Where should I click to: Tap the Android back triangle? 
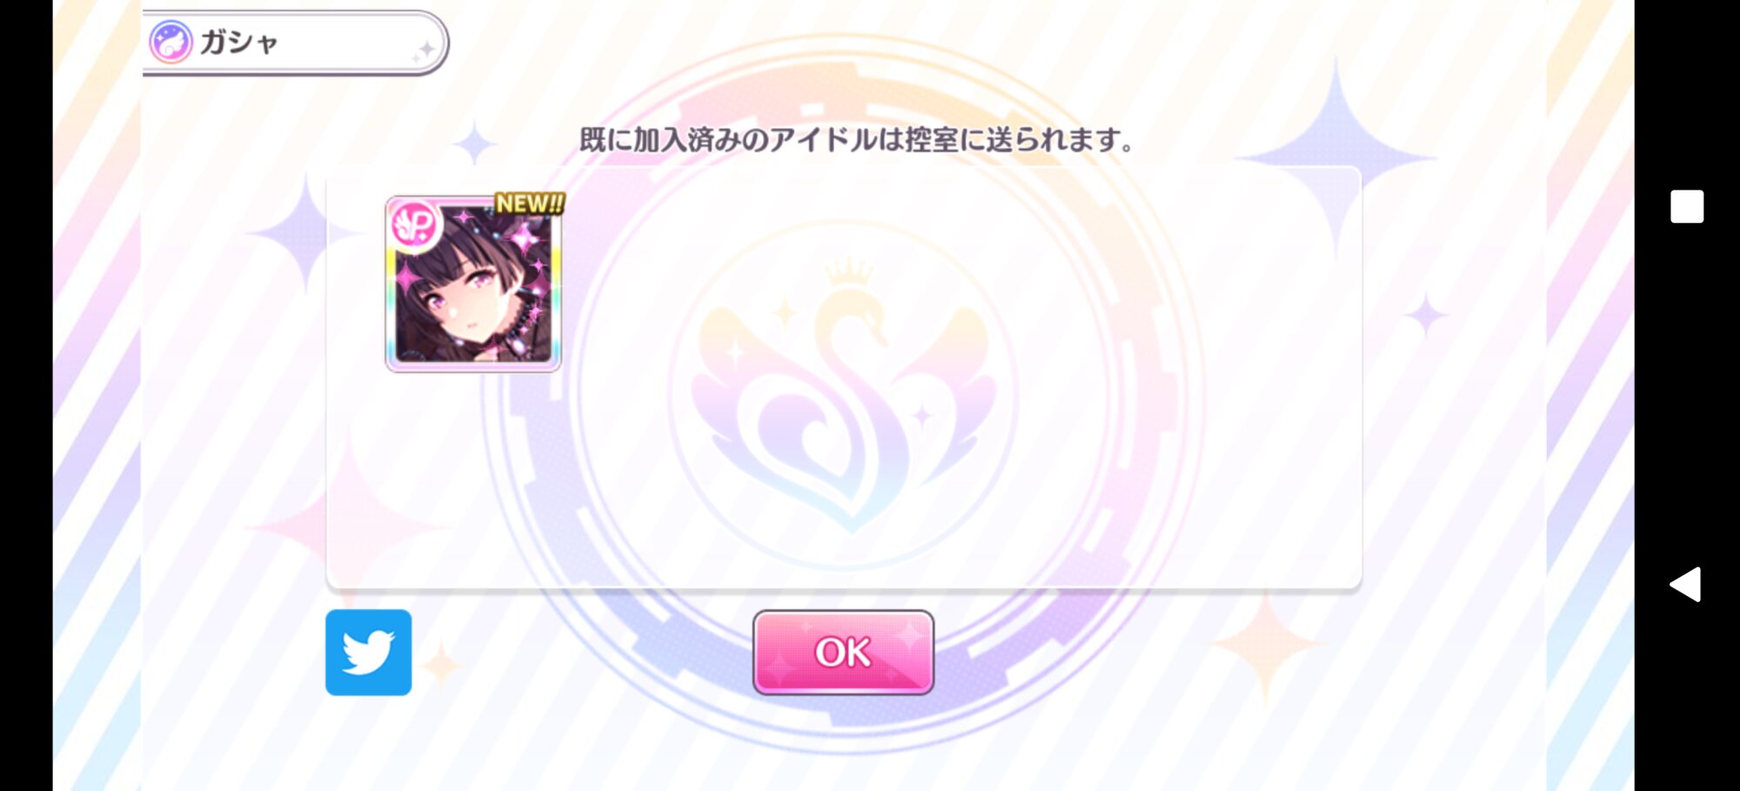point(1686,584)
